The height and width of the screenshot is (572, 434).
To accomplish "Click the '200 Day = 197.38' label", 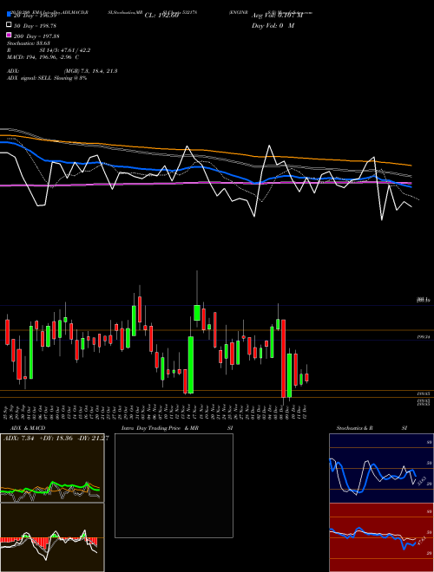I will 36,36.
